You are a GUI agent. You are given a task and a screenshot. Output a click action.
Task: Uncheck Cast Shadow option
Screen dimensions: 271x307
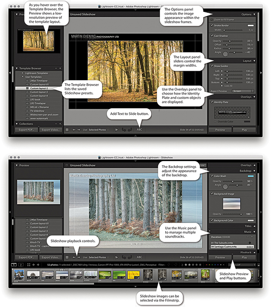tap(212, 36)
